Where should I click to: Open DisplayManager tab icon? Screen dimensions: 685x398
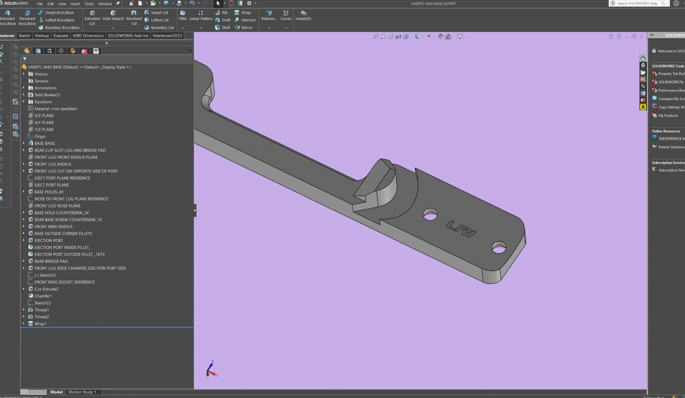[73, 51]
